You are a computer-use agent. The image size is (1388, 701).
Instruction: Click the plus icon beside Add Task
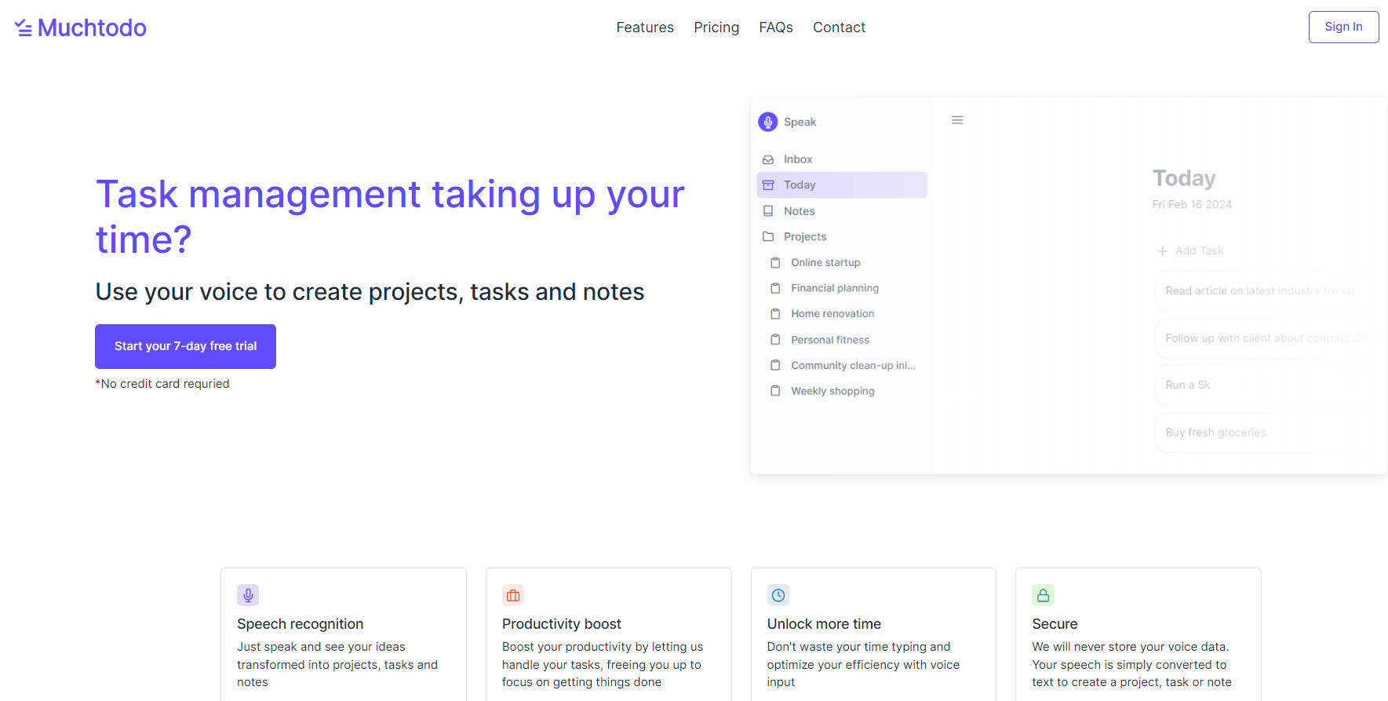(1162, 251)
